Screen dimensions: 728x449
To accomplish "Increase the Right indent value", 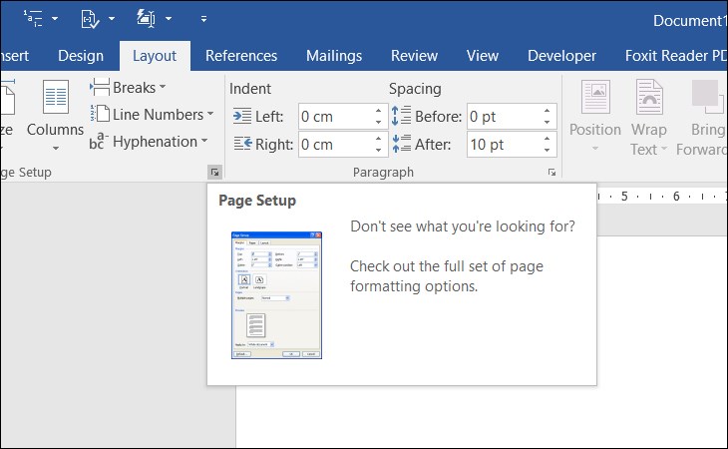I will [x=379, y=139].
